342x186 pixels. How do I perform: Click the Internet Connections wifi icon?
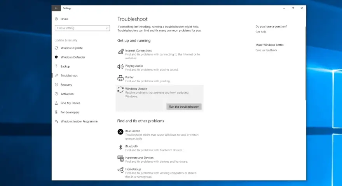(120, 52)
